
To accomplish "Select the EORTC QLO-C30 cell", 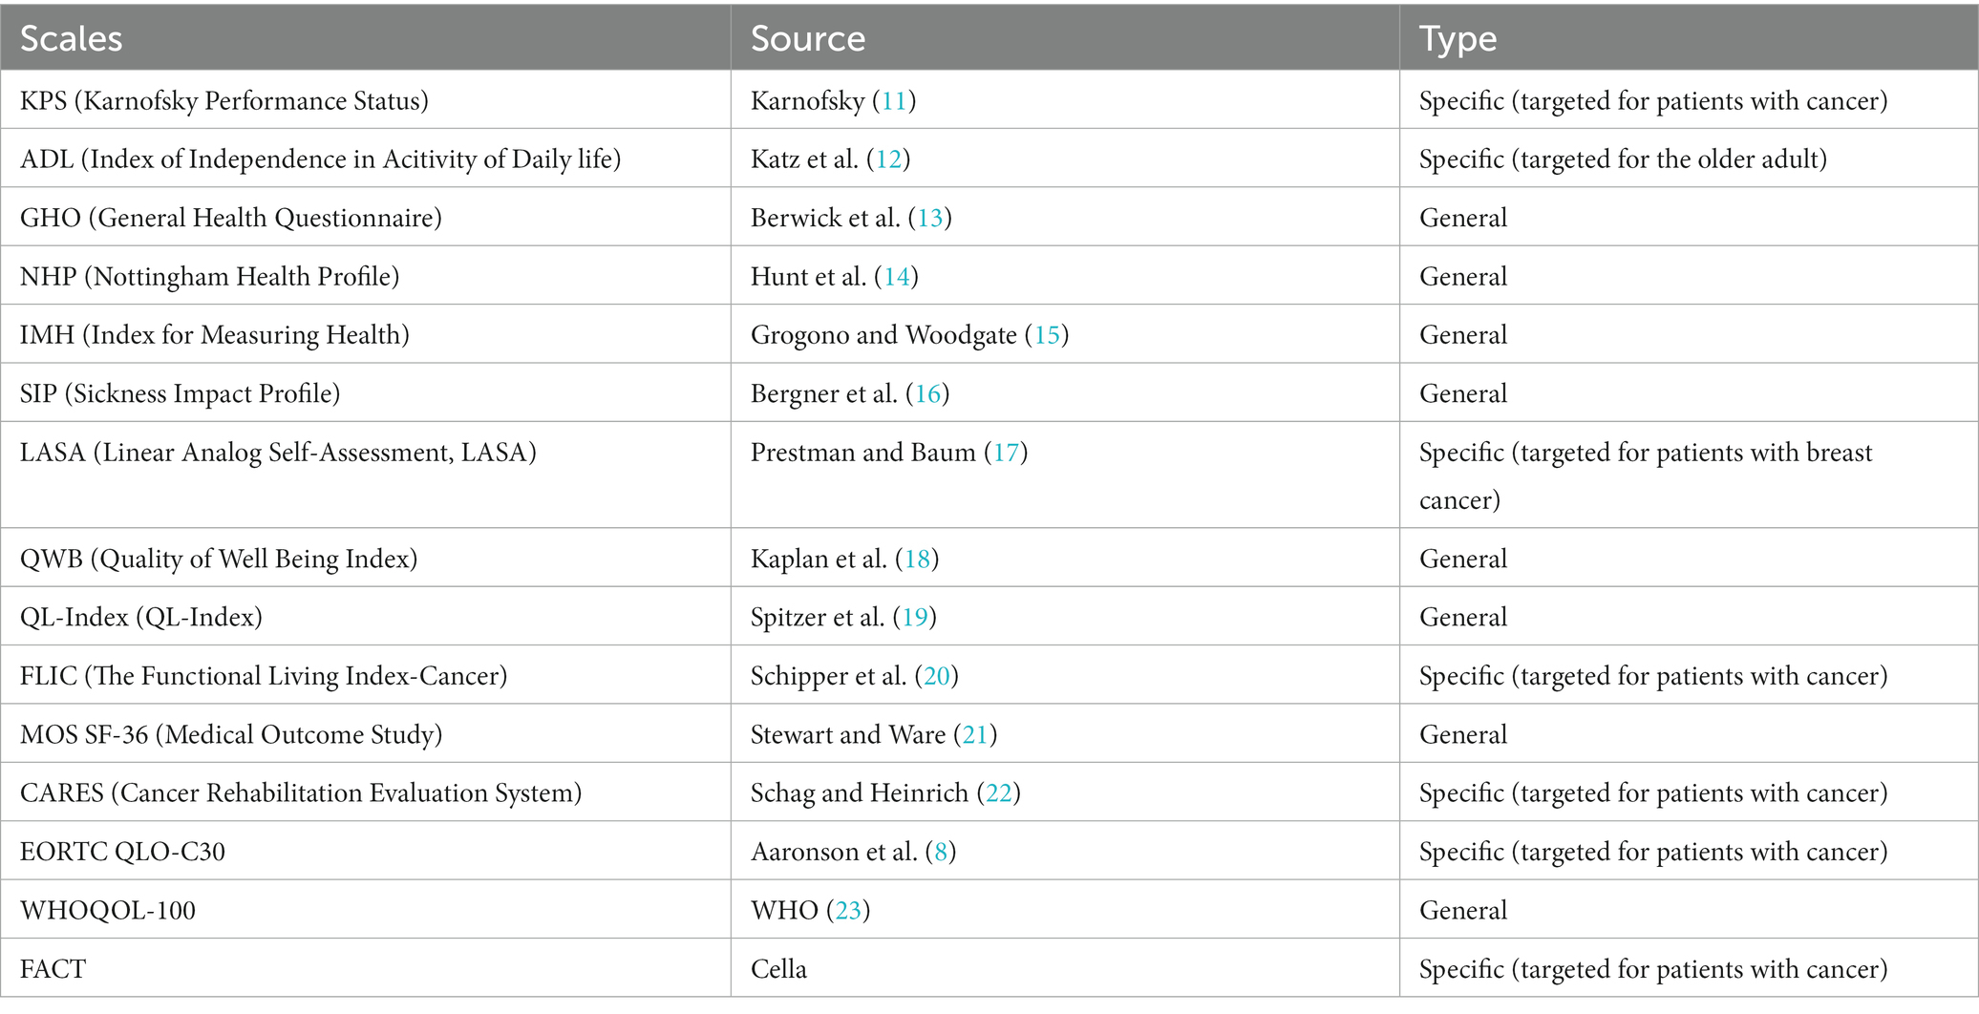I will coord(366,852).
